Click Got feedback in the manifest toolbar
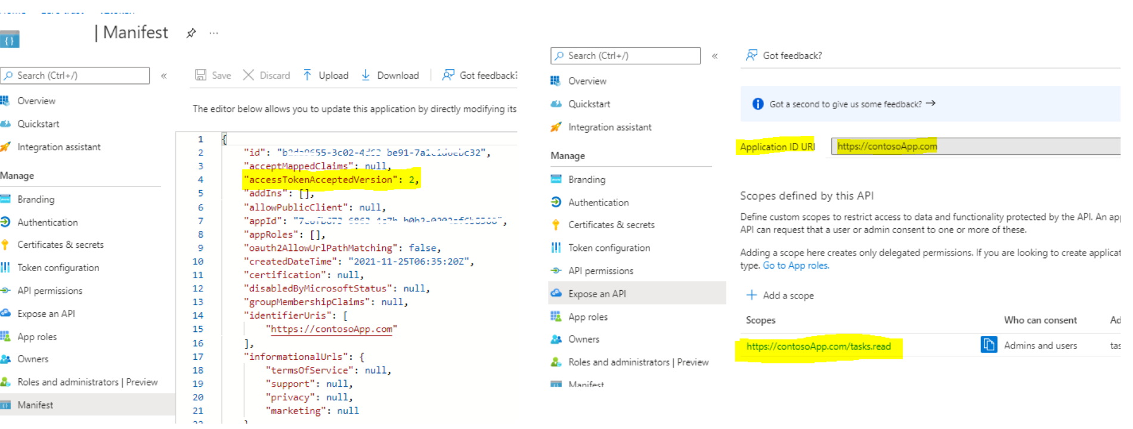 (x=479, y=75)
